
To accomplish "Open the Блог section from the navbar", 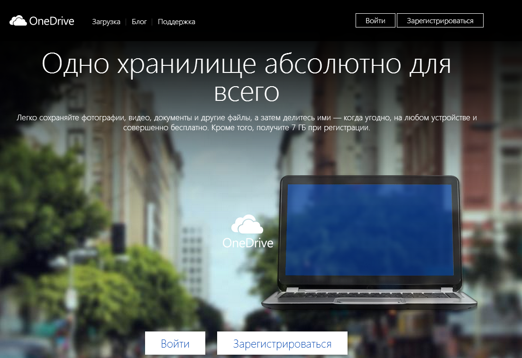I will [138, 22].
